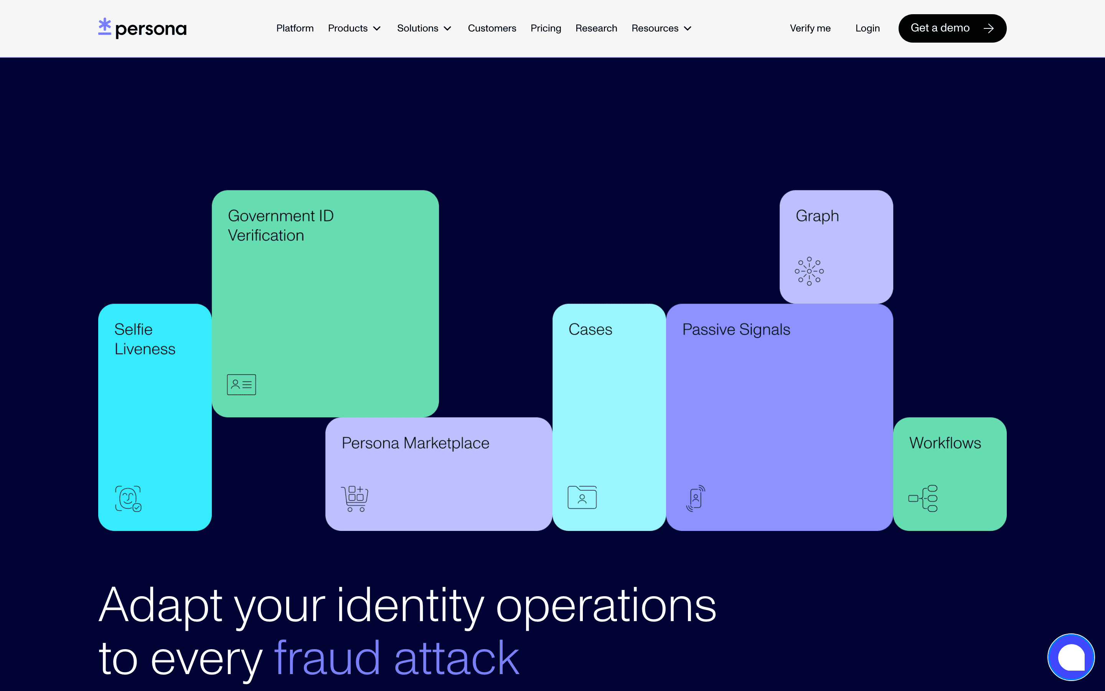1105x691 pixels.
Task: Open the Platform nav item
Action: click(295, 28)
